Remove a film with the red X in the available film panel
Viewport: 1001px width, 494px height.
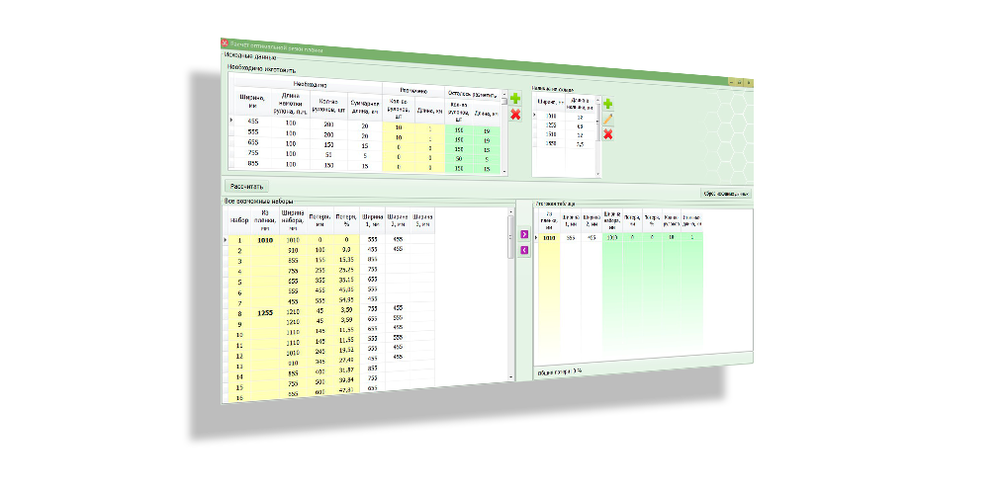(608, 133)
